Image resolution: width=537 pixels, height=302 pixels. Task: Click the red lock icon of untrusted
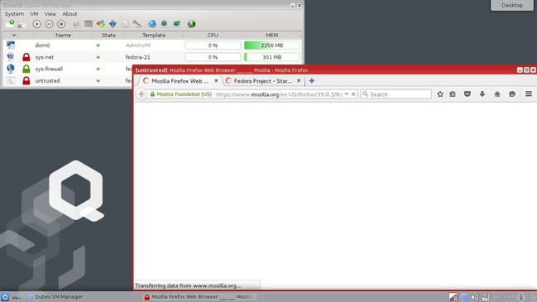pyautogui.click(x=26, y=80)
